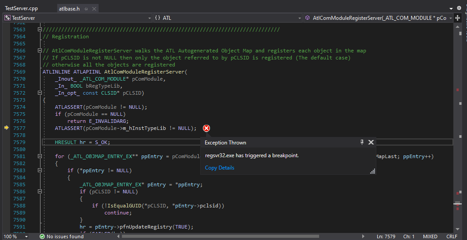Click the yellow current-statement arrow in the margin
Image resolution: width=467 pixels, height=240 pixels.
7,128
